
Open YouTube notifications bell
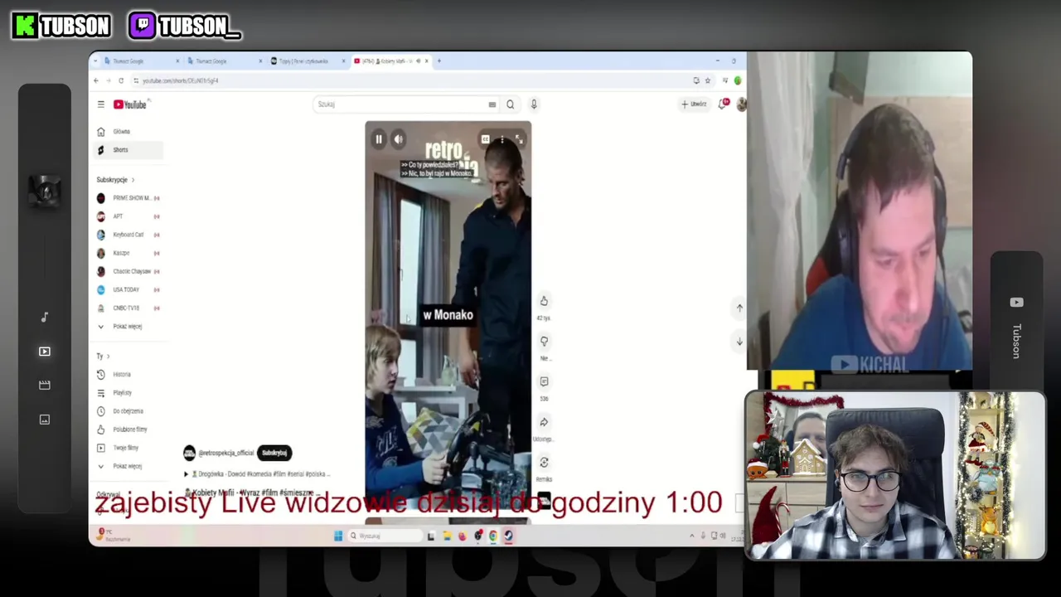pyautogui.click(x=724, y=104)
